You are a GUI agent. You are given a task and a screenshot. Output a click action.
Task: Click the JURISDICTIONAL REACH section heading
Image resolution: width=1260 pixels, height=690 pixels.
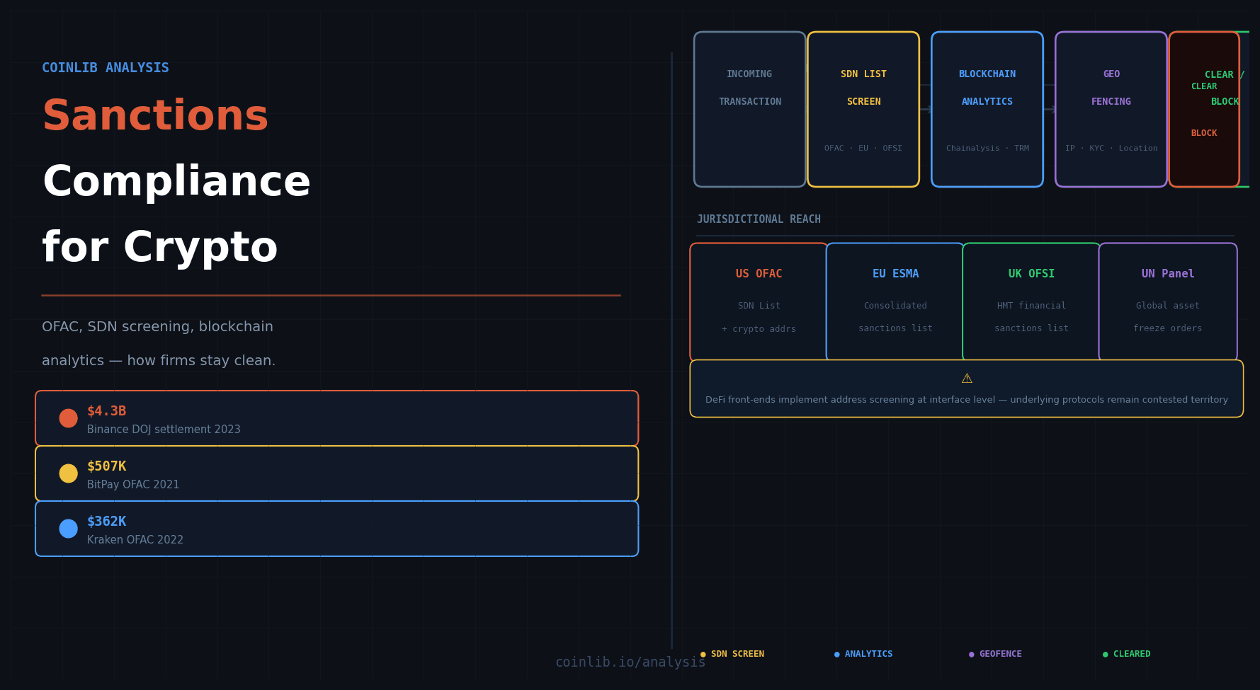coord(759,219)
